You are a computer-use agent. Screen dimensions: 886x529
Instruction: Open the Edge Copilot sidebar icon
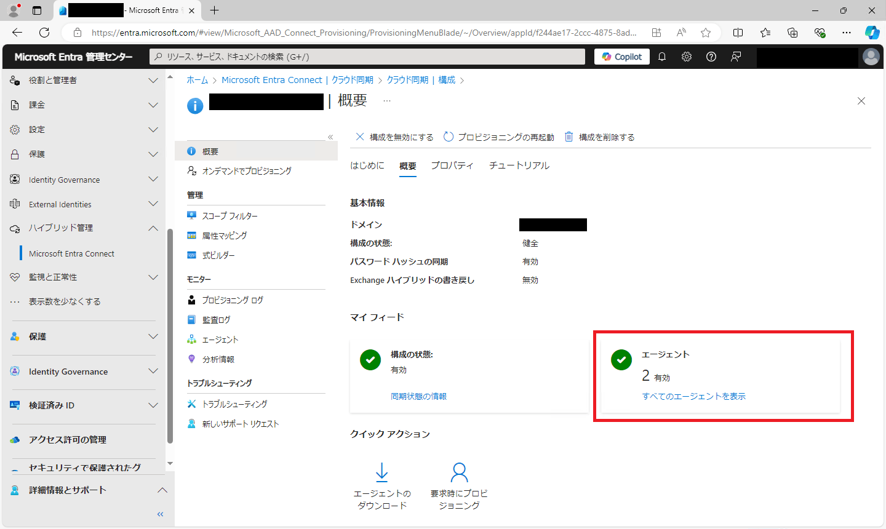point(872,33)
